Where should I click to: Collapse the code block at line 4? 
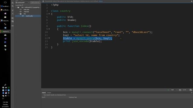point(49,14)
